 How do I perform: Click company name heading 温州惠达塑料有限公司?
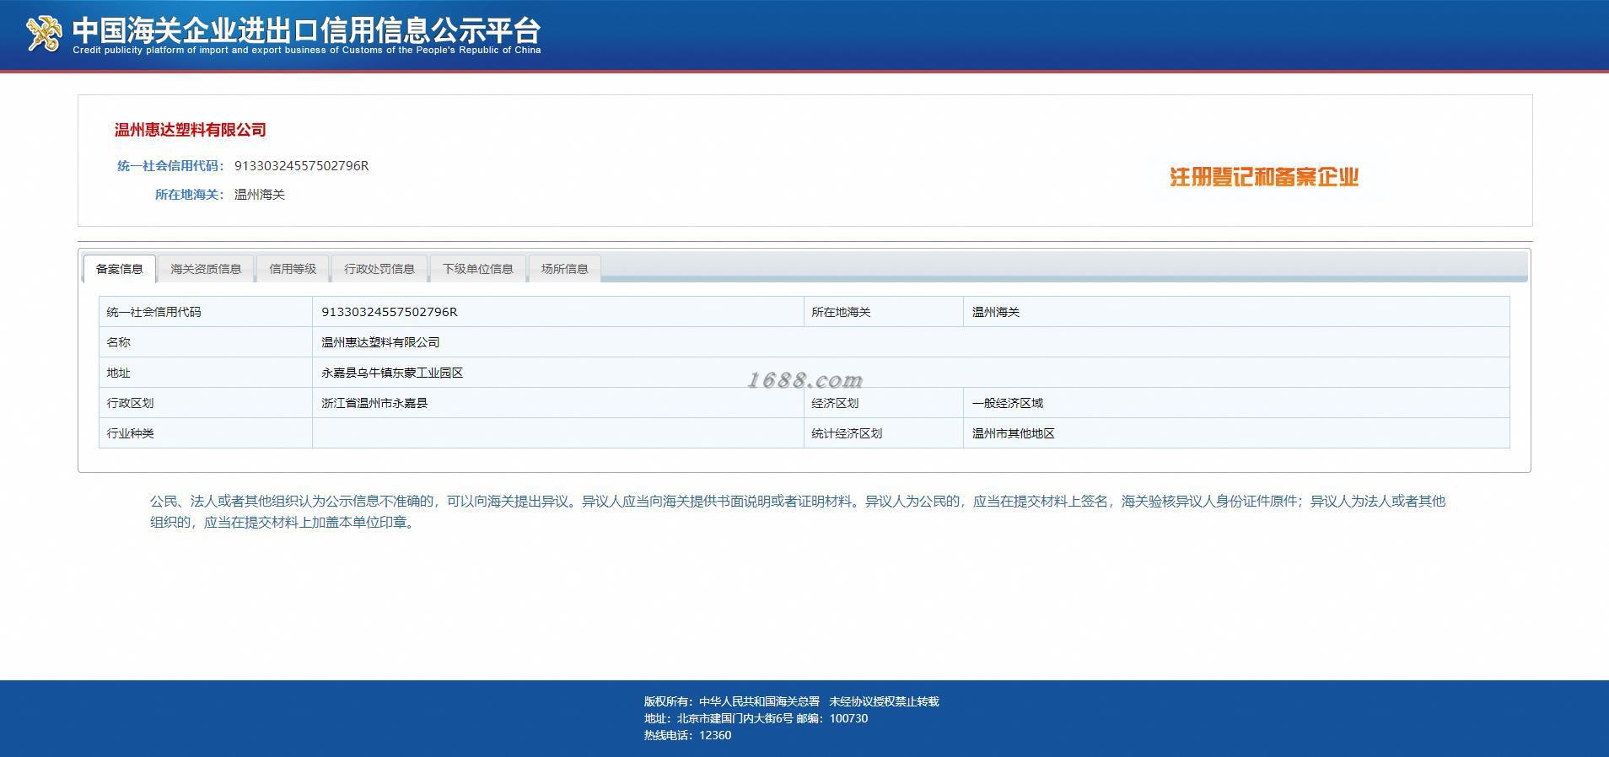[x=191, y=130]
